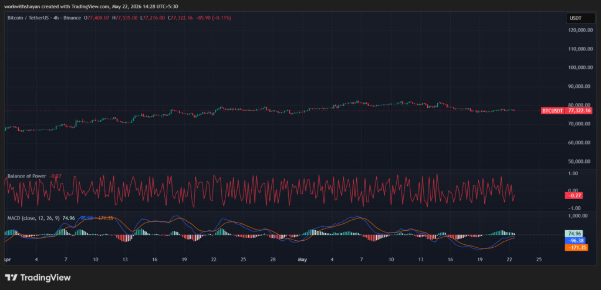Click the 1.00 Balance of Power axis label
The height and width of the screenshot is (290, 601).
(573, 173)
